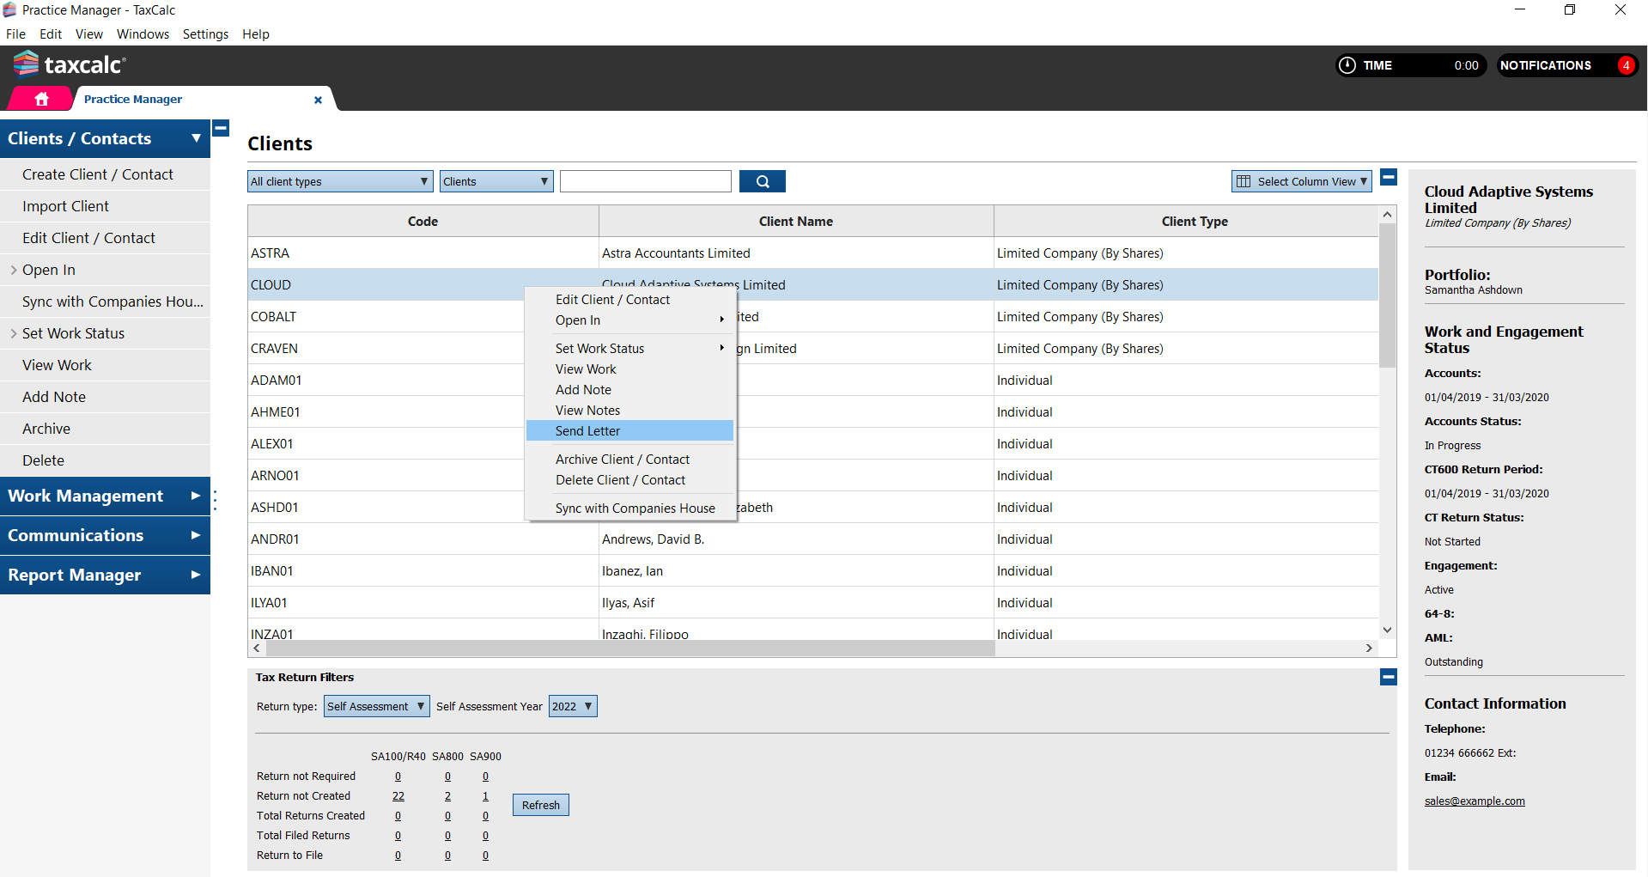The image size is (1648, 877).
Task: Expand the Report Manager section
Action: pyautogui.click(x=105, y=576)
